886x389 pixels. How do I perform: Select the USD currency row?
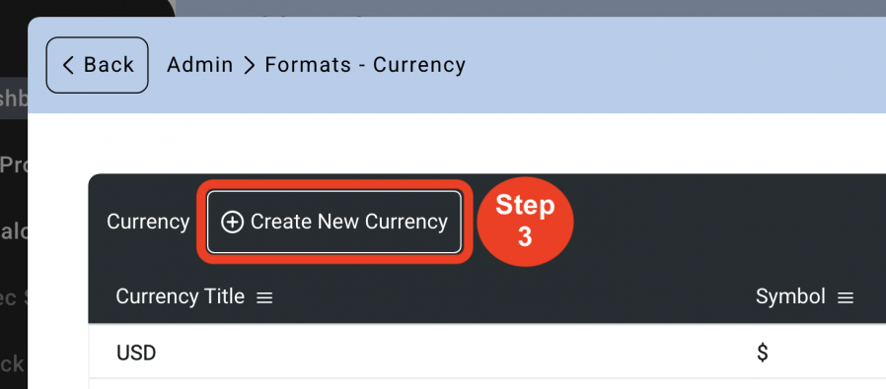click(x=487, y=351)
